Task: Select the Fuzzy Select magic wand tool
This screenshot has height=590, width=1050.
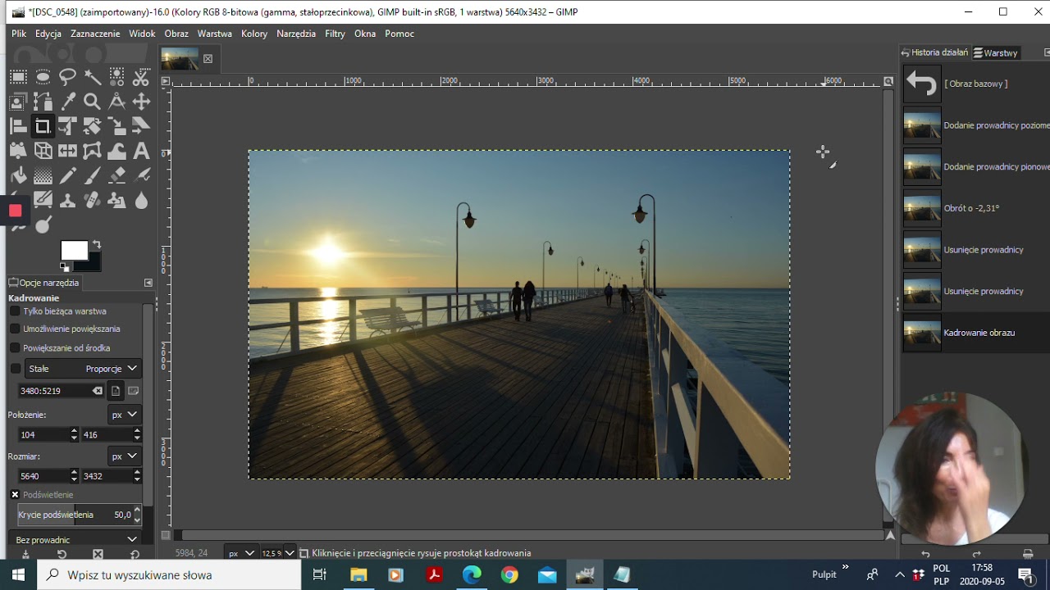Action: (x=92, y=77)
